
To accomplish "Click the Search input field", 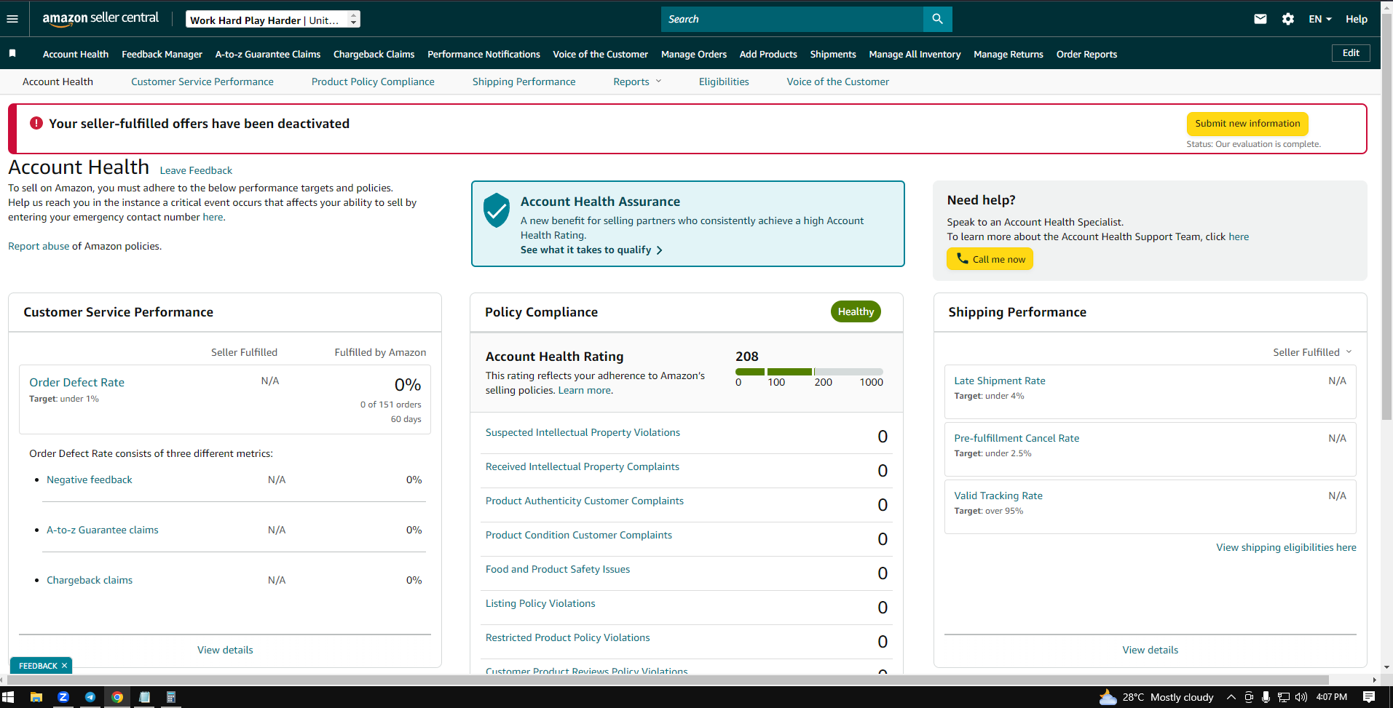I will pos(792,19).
